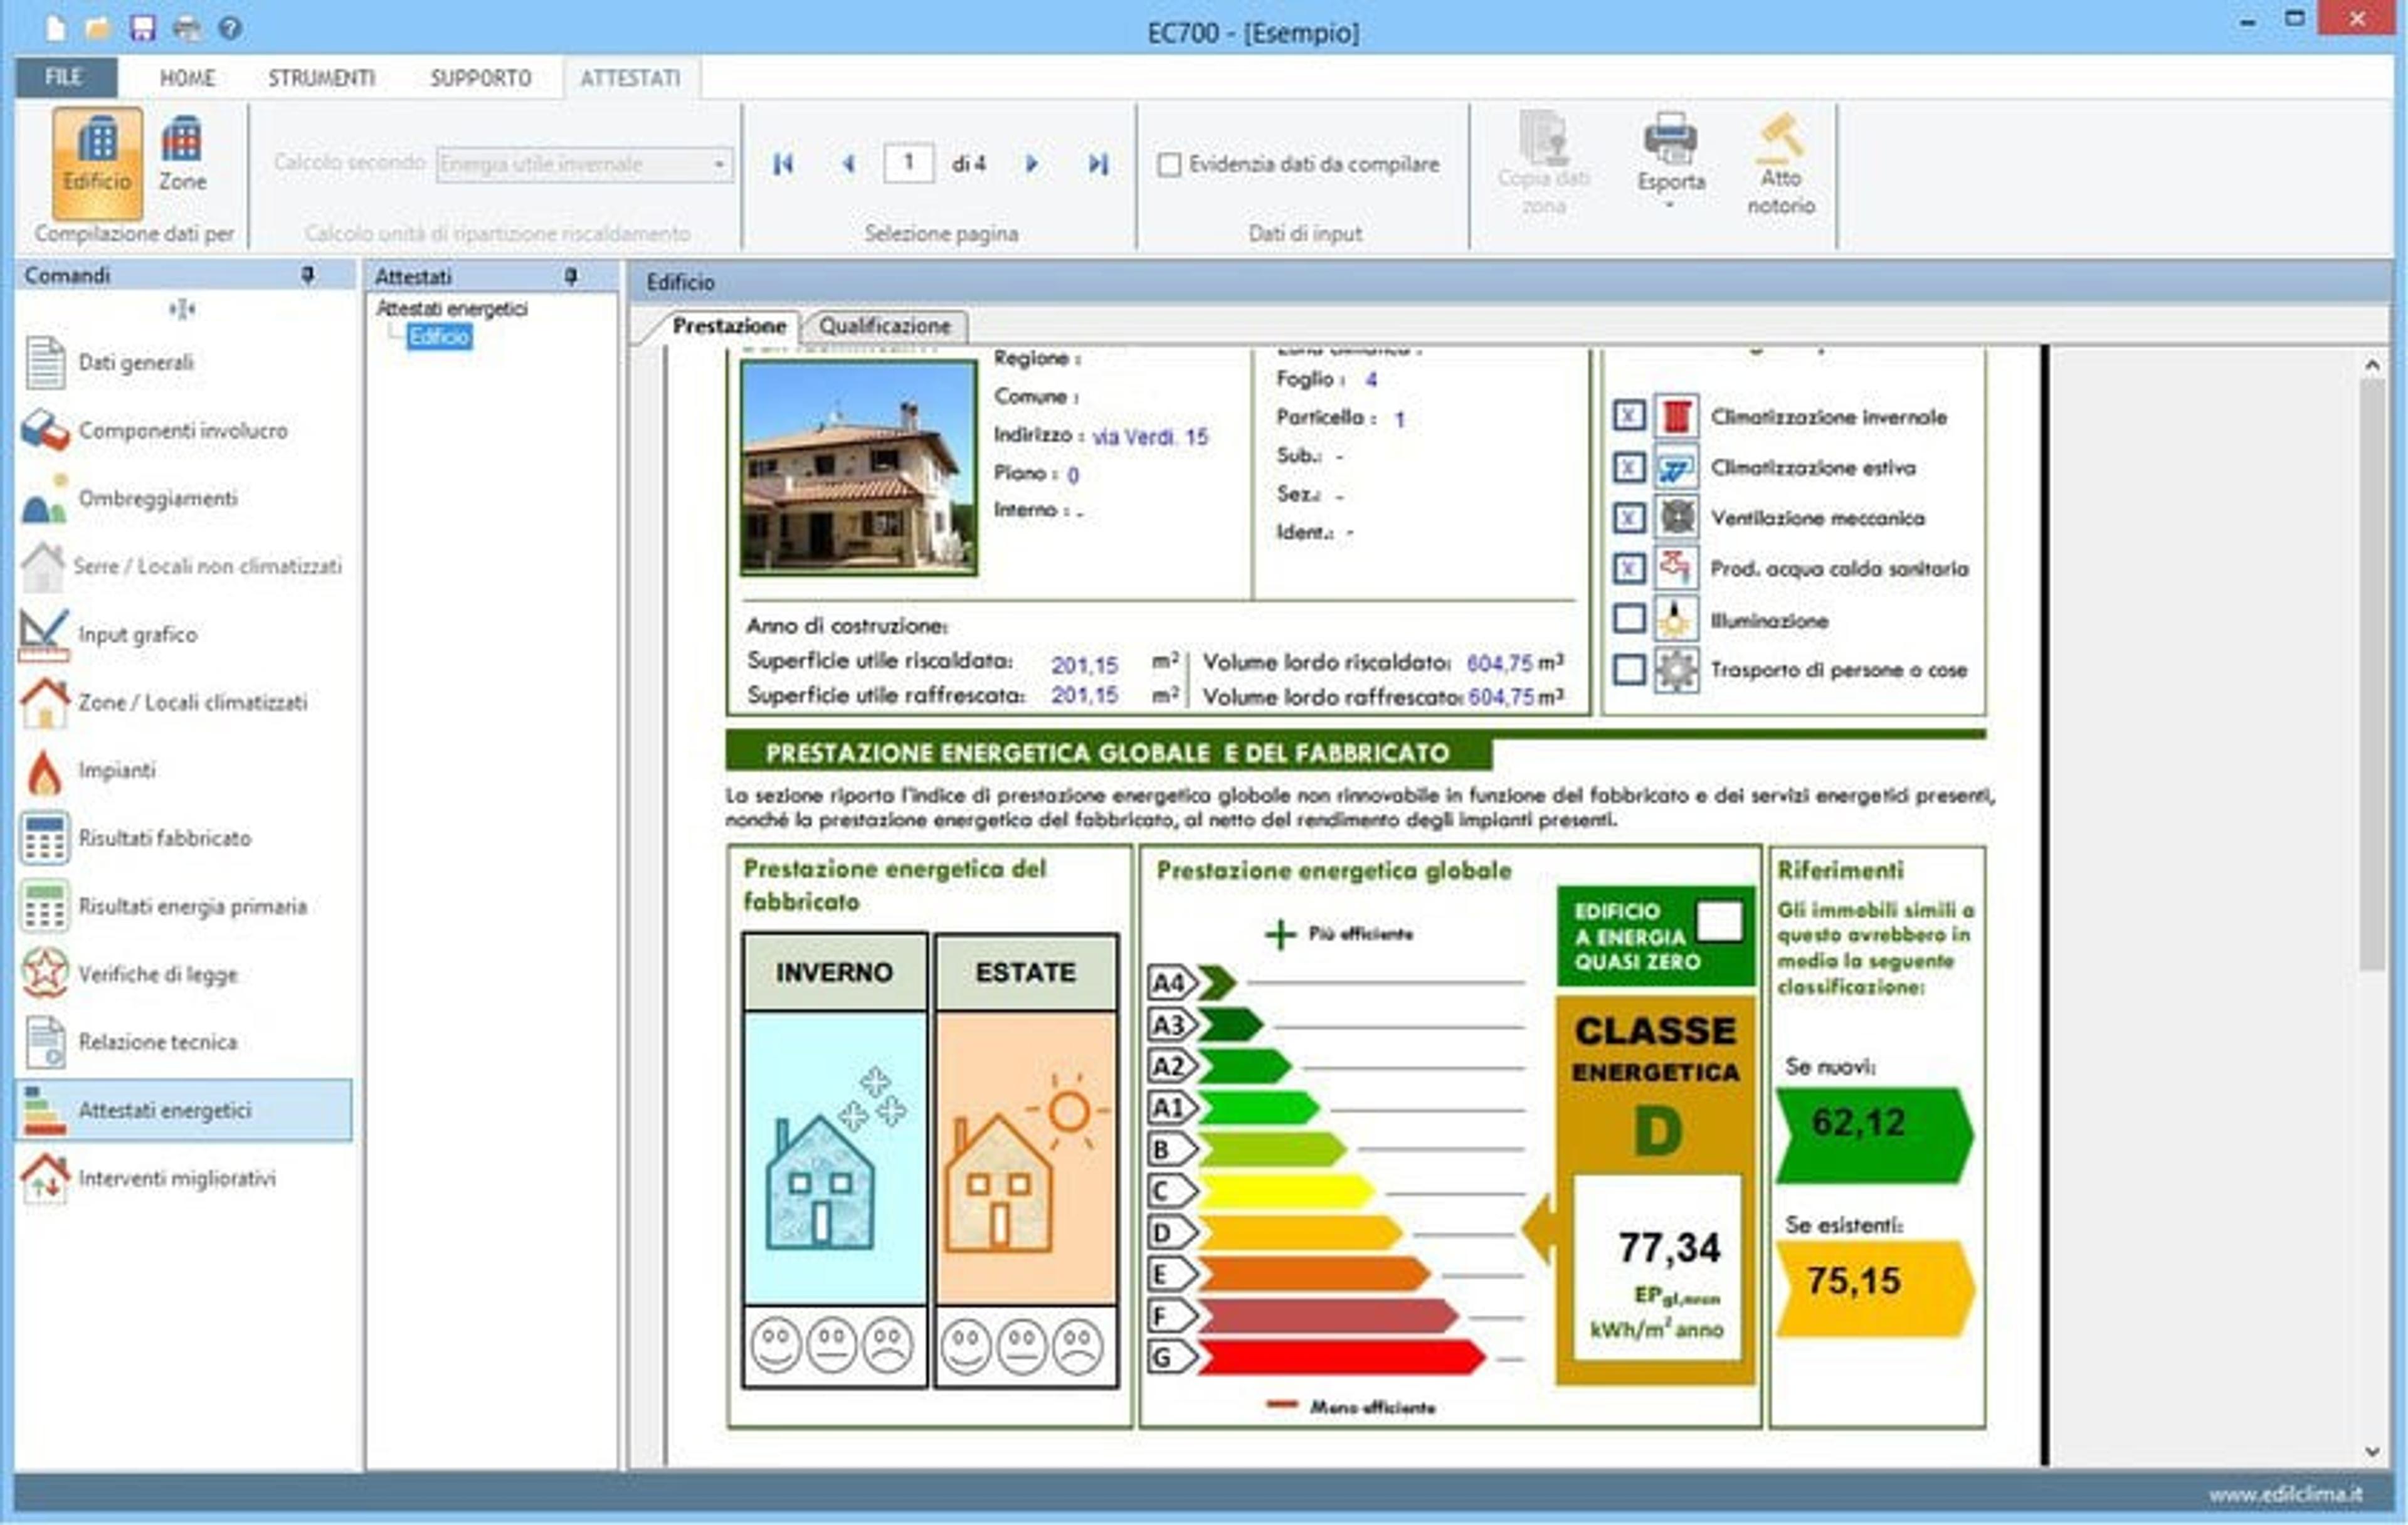The image size is (2408, 1525).
Task: Select ATTESTATI ribbon tab
Action: point(630,78)
